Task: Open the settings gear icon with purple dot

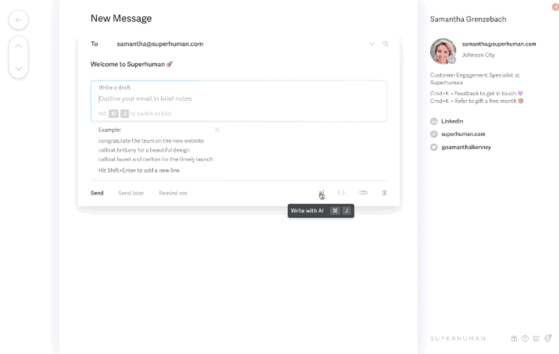Action: (548, 338)
